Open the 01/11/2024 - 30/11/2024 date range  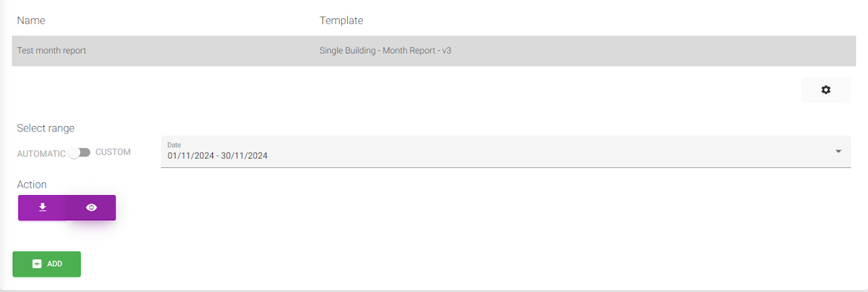218,156
